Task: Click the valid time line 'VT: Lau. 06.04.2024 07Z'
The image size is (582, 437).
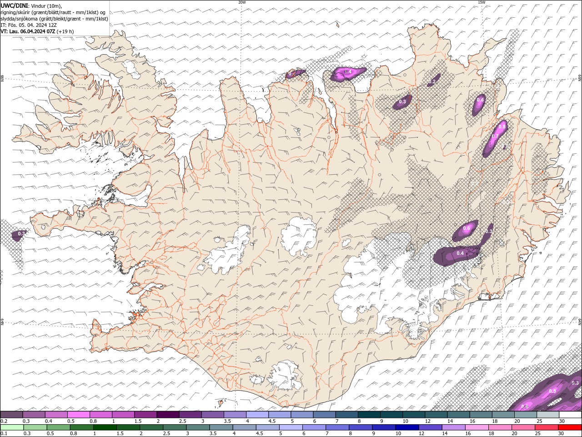Action: tap(28, 31)
